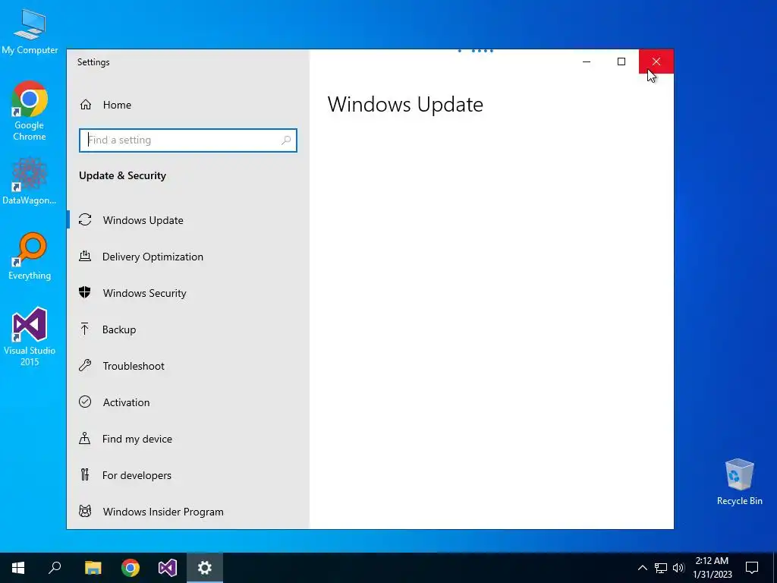
Task: Click the For developers tools icon
Action: click(x=85, y=474)
